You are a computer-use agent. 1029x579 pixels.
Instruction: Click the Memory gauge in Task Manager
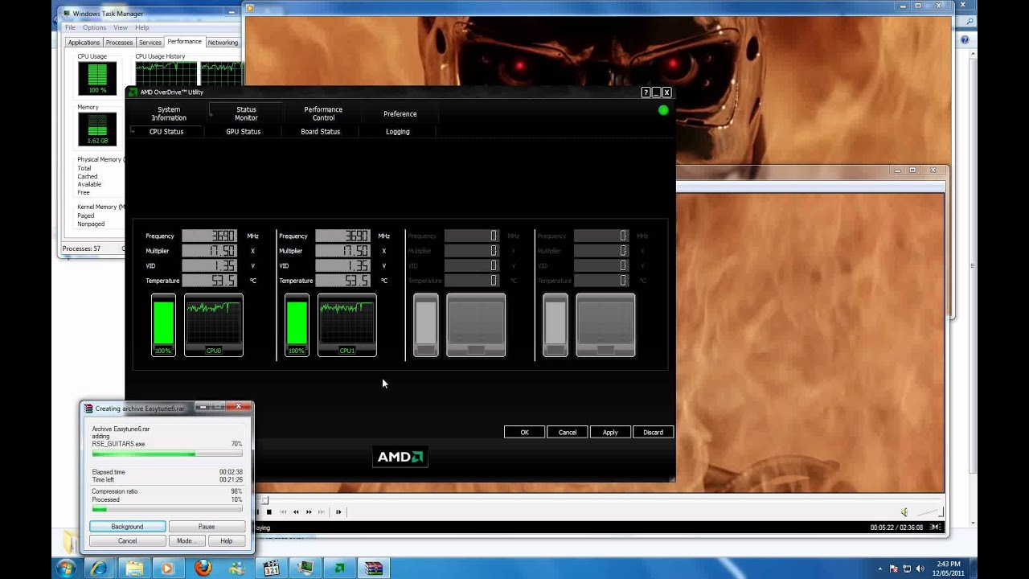pyautogui.click(x=96, y=129)
